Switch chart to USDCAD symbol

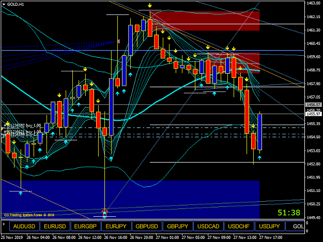click(208, 227)
